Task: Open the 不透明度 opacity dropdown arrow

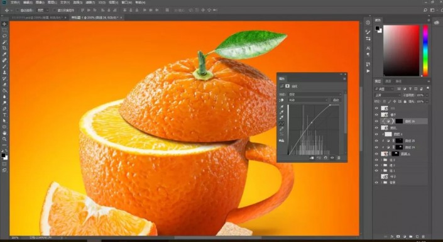Action: click(x=427, y=96)
